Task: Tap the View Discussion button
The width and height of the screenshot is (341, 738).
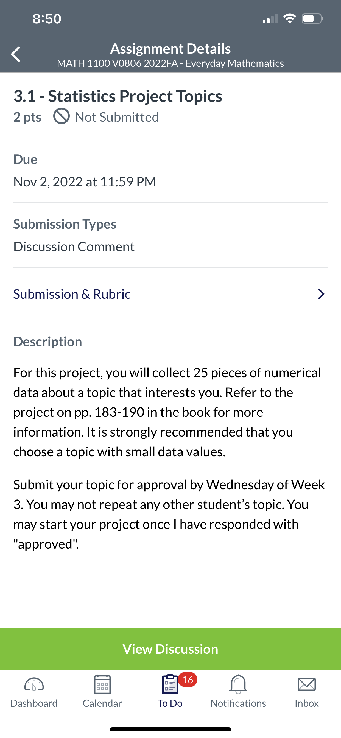Action: click(170, 648)
